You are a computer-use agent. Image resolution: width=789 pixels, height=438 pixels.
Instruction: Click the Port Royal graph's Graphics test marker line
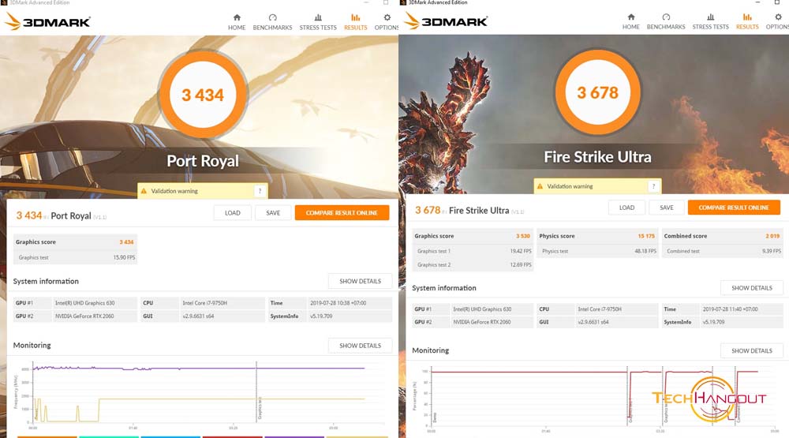256,391
